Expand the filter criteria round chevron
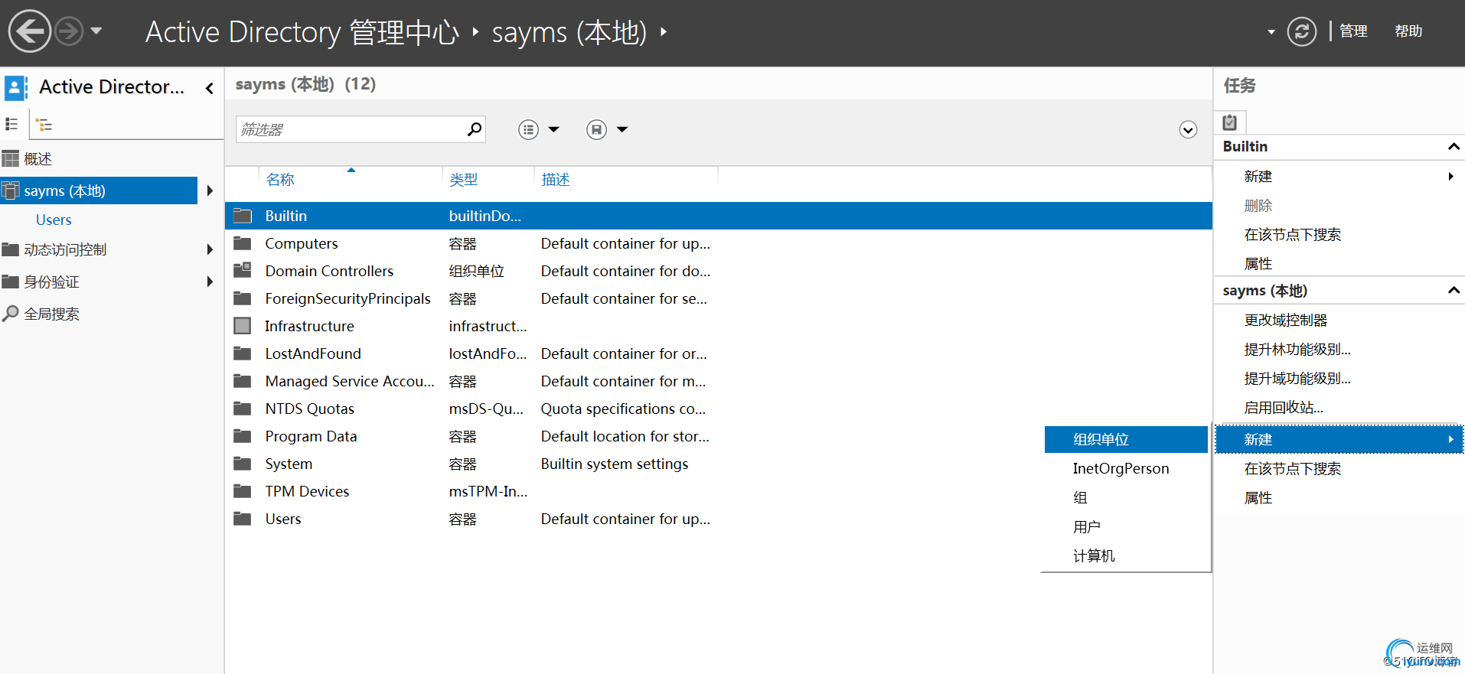Image resolution: width=1465 pixels, height=674 pixels. pyautogui.click(x=1188, y=130)
